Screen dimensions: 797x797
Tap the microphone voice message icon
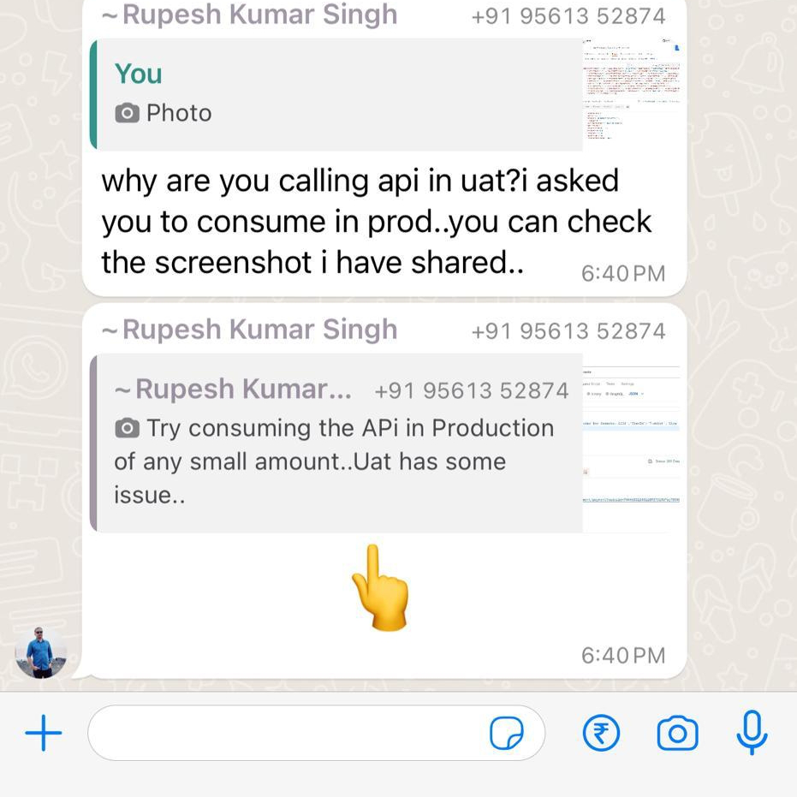coord(752,733)
